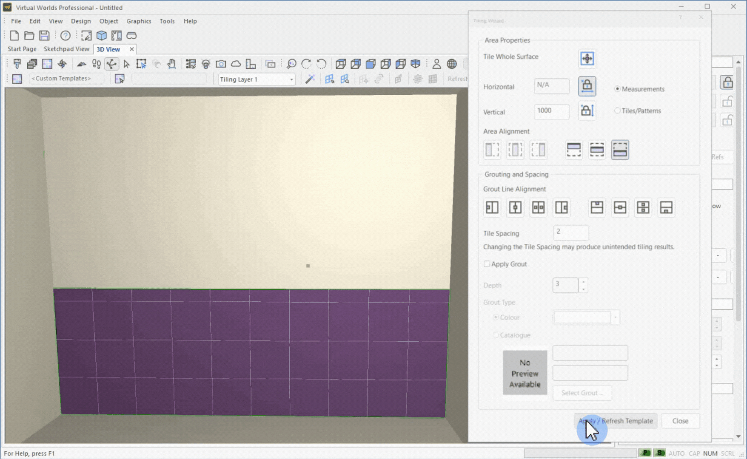The width and height of the screenshot is (747, 459).
Task: Select the arrow pointer tool
Action: [x=126, y=64]
